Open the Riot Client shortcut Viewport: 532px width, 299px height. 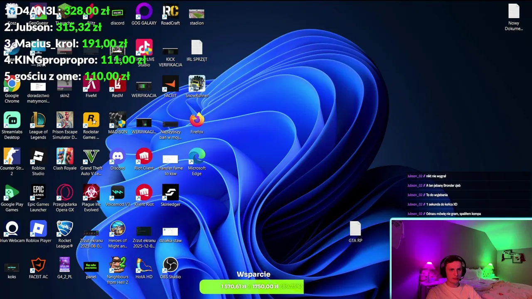click(144, 159)
